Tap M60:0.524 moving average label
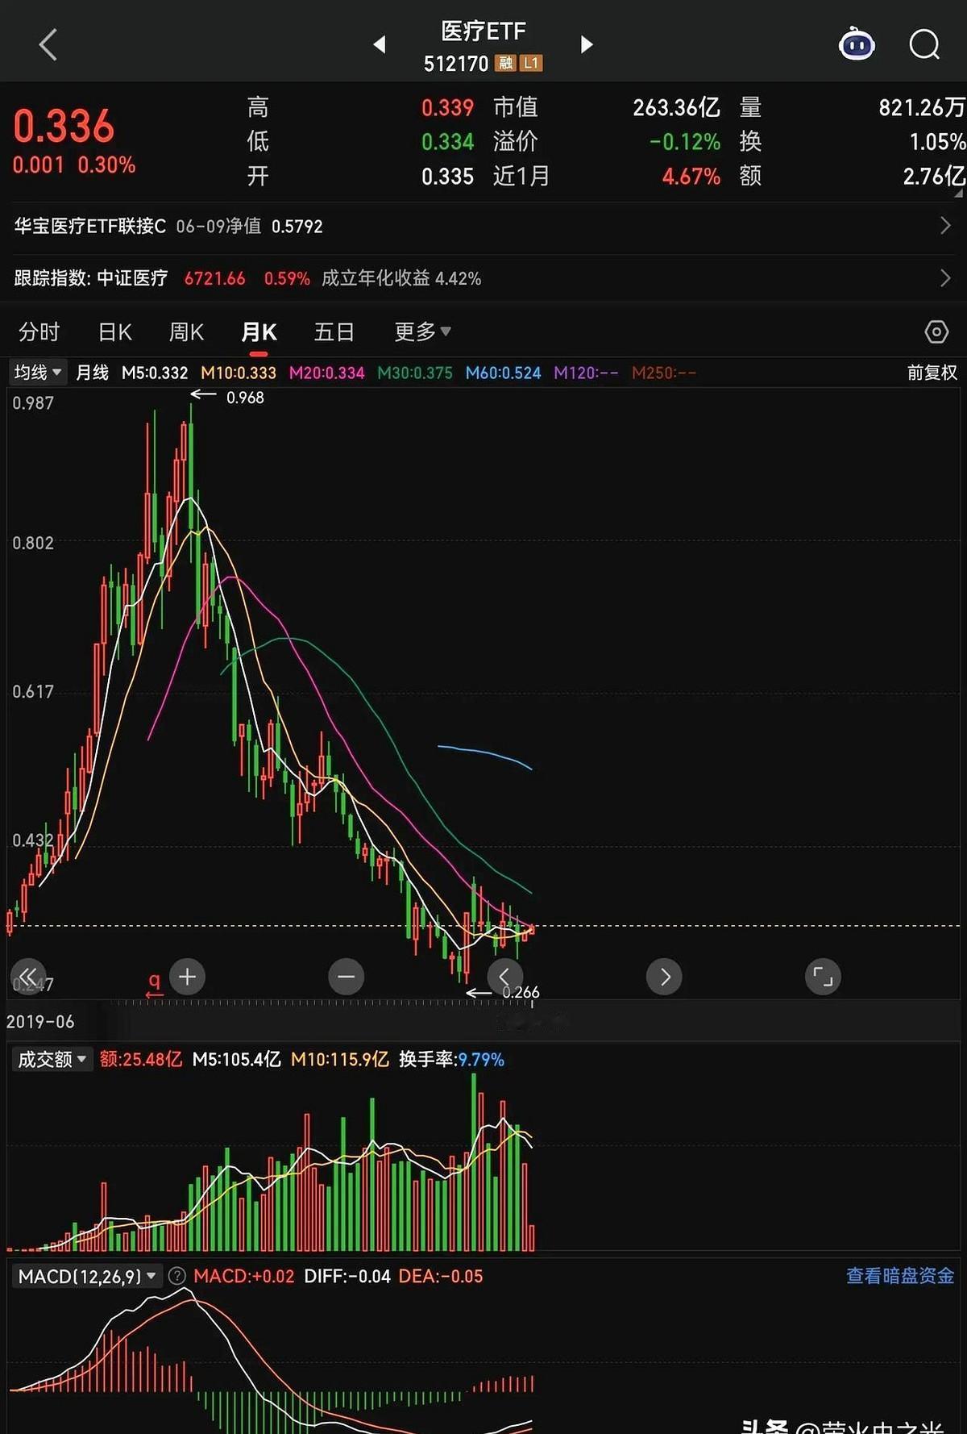Viewport: 967px width, 1434px height. [504, 373]
